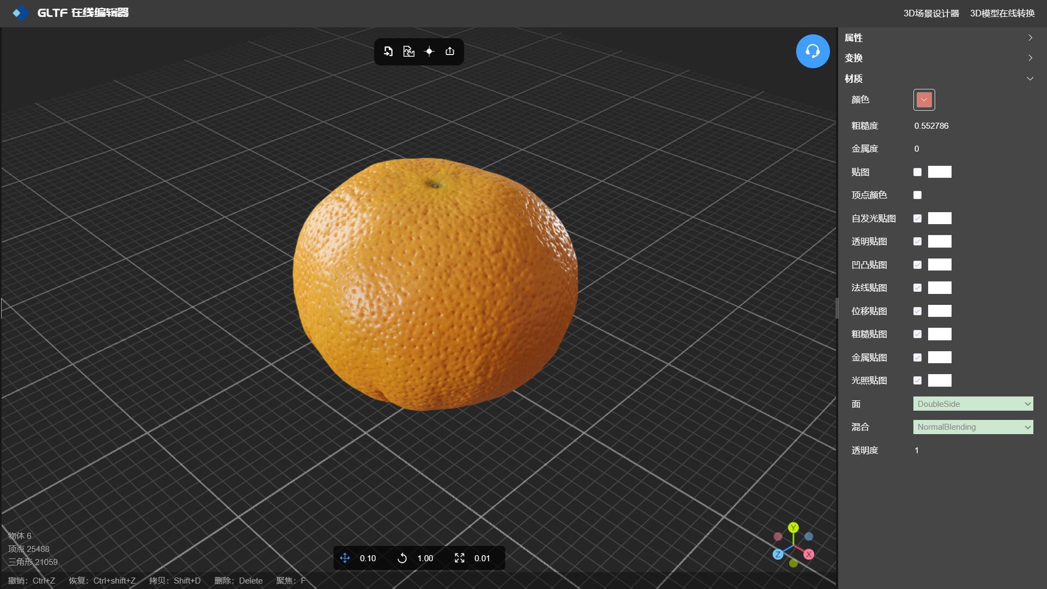Click the 贴图 texture thumbnail
This screenshot has height=589, width=1047.
(940, 172)
